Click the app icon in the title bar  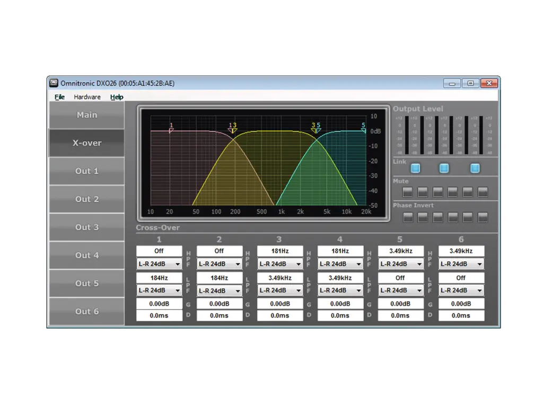[54, 83]
